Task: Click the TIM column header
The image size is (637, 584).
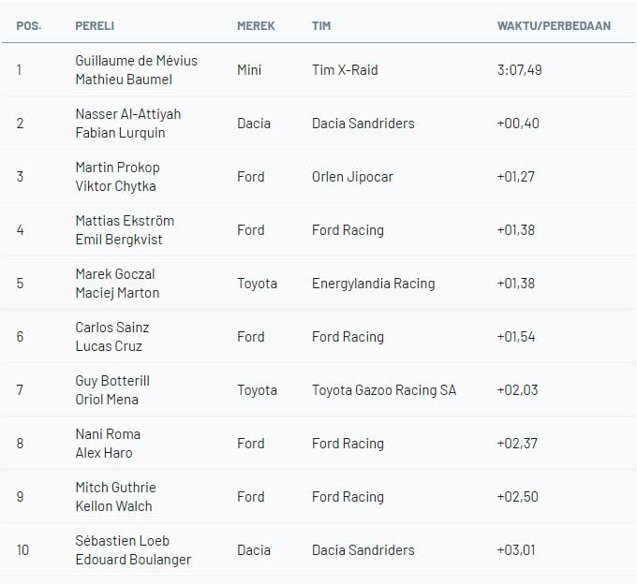Action: [x=321, y=25]
